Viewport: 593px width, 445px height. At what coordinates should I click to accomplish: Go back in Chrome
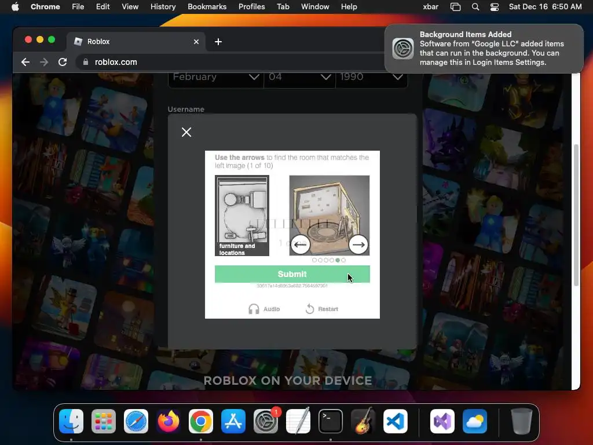tap(25, 62)
